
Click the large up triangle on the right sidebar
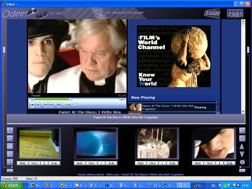(x=242, y=146)
